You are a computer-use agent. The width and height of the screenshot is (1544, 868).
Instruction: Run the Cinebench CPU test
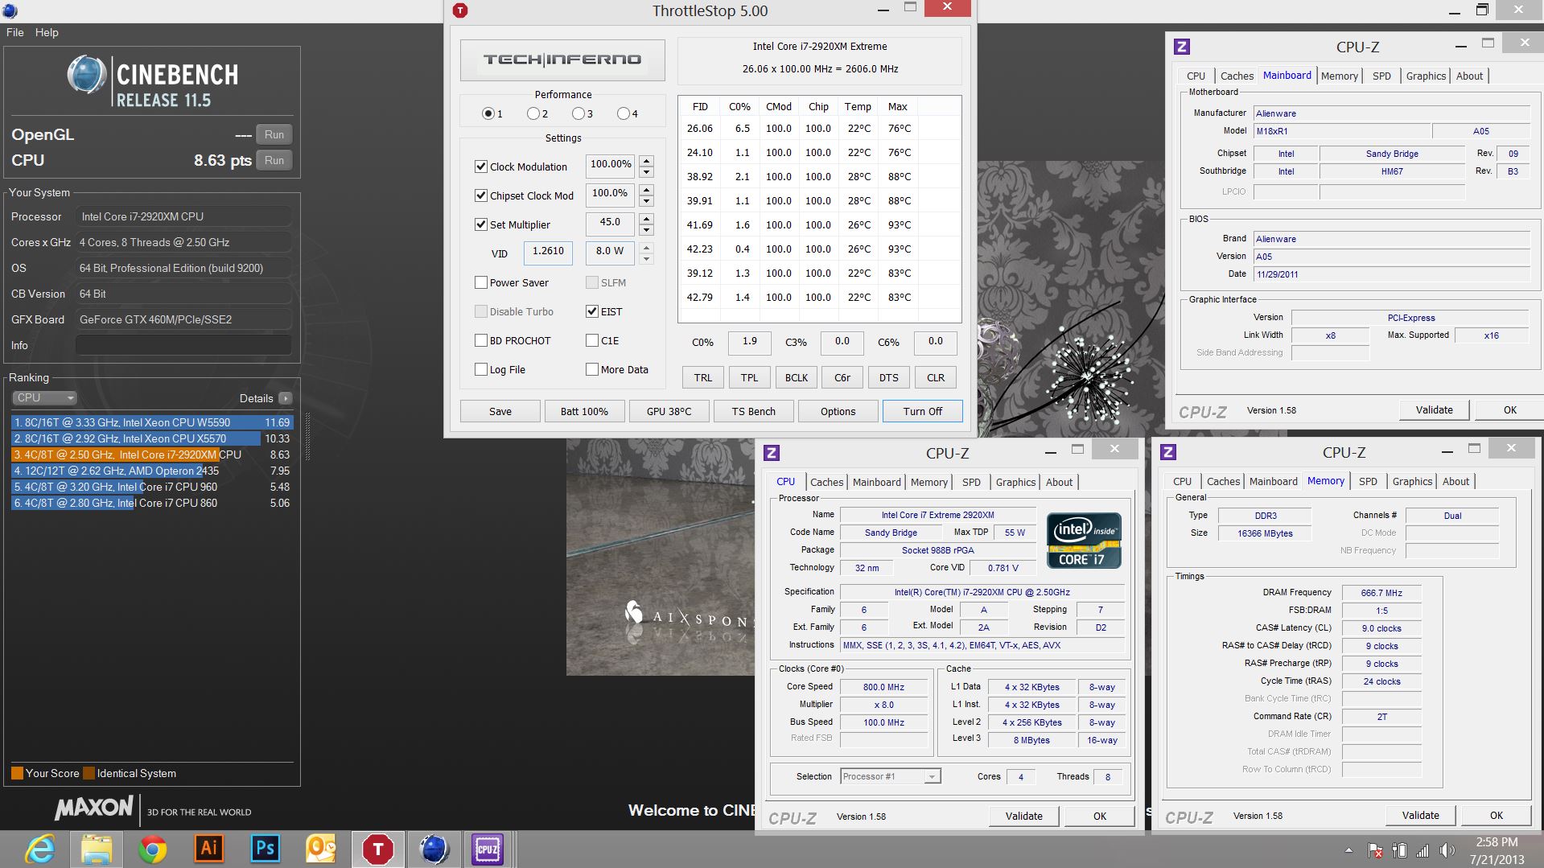[x=274, y=160]
